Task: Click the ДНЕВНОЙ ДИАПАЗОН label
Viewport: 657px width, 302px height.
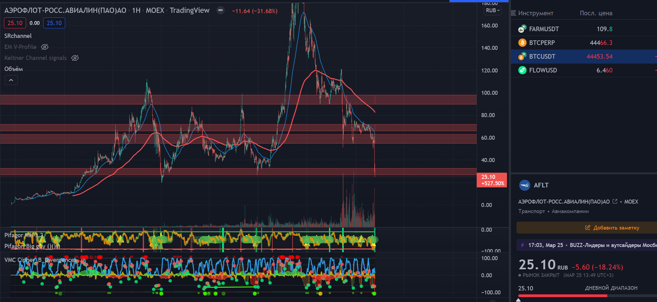Action: click(x=611, y=288)
